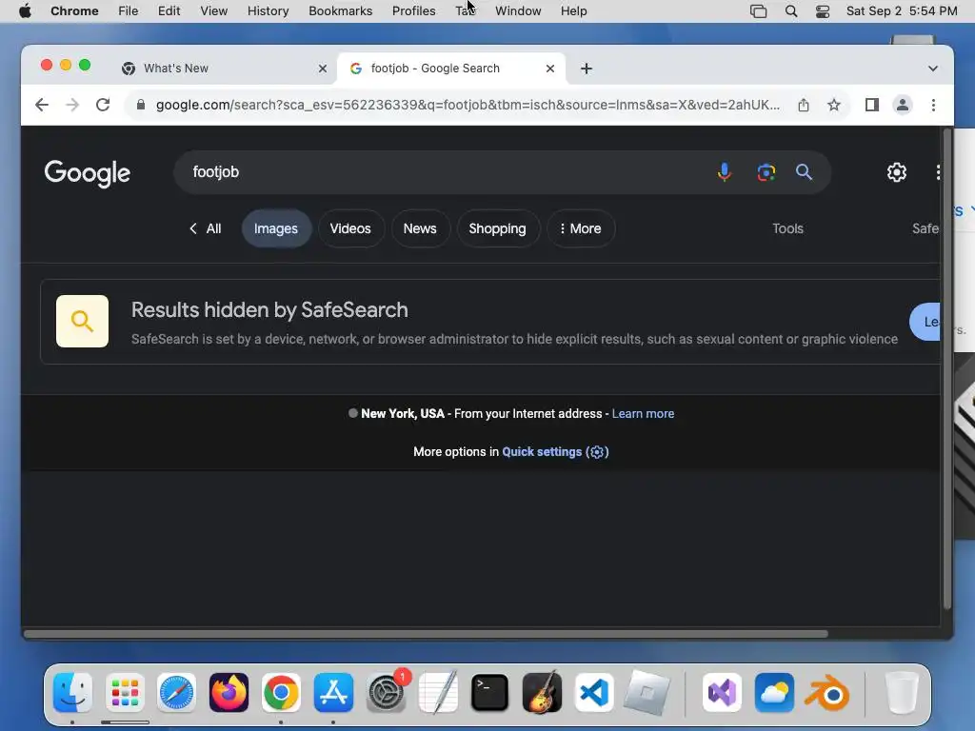Expand the More search filters dropdown
Image resolution: width=975 pixels, height=731 pixels.
[x=581, y=228]
